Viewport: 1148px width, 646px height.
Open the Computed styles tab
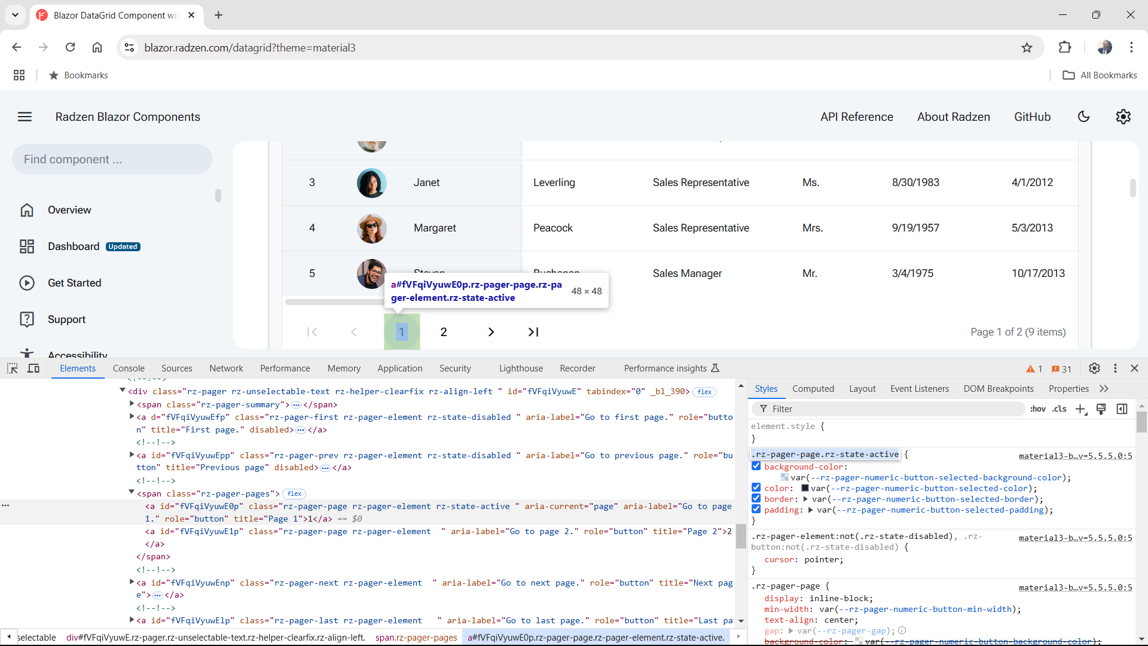coord(813,388)
